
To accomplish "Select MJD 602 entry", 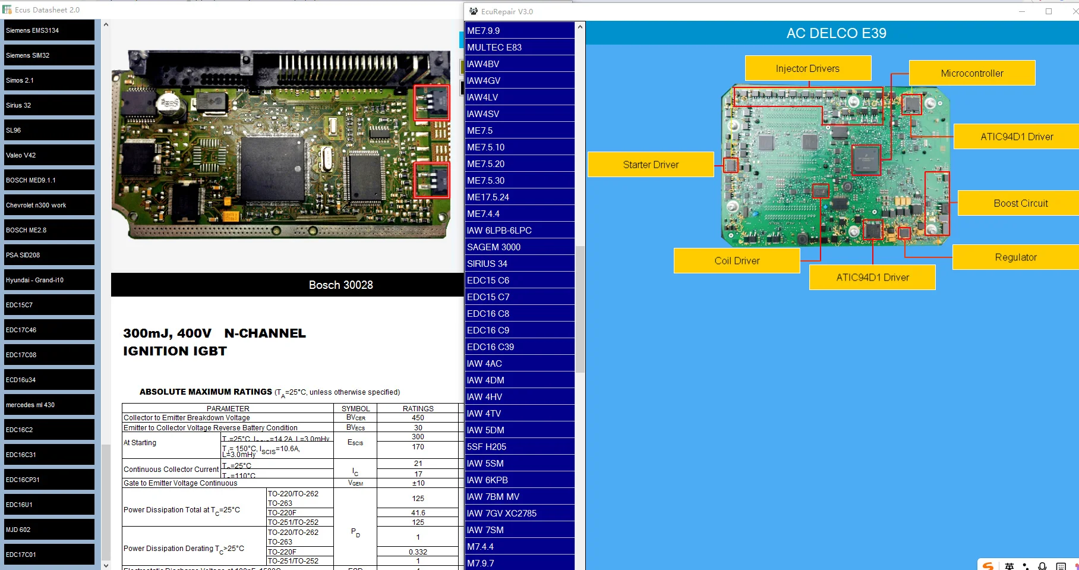I will tap(49, 530).
